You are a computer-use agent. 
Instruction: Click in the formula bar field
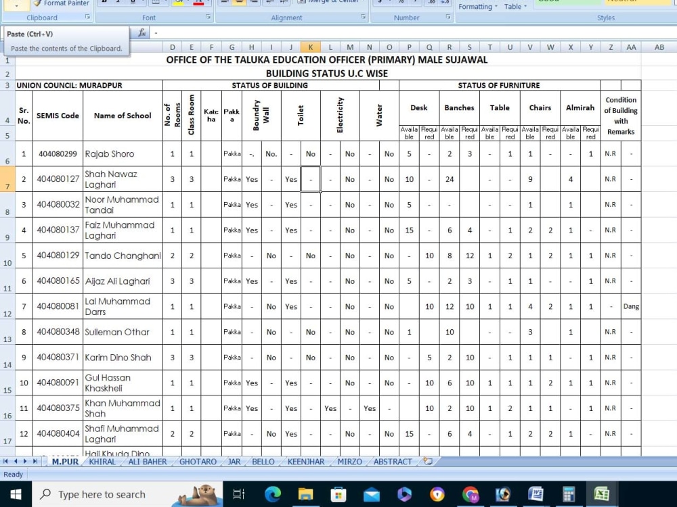pyautogui.click(x=412, y=32)
